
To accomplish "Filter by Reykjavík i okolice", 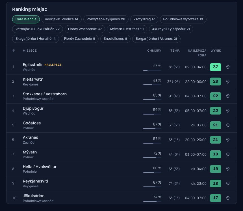I will (x=62, y=19).
